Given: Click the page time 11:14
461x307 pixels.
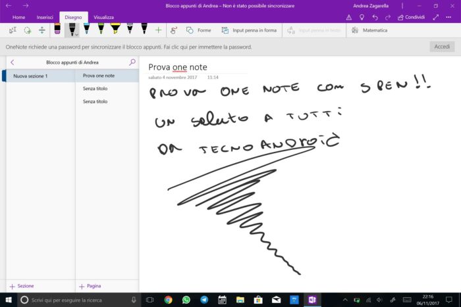Looking at the screenshot, I should pos(213,78).
